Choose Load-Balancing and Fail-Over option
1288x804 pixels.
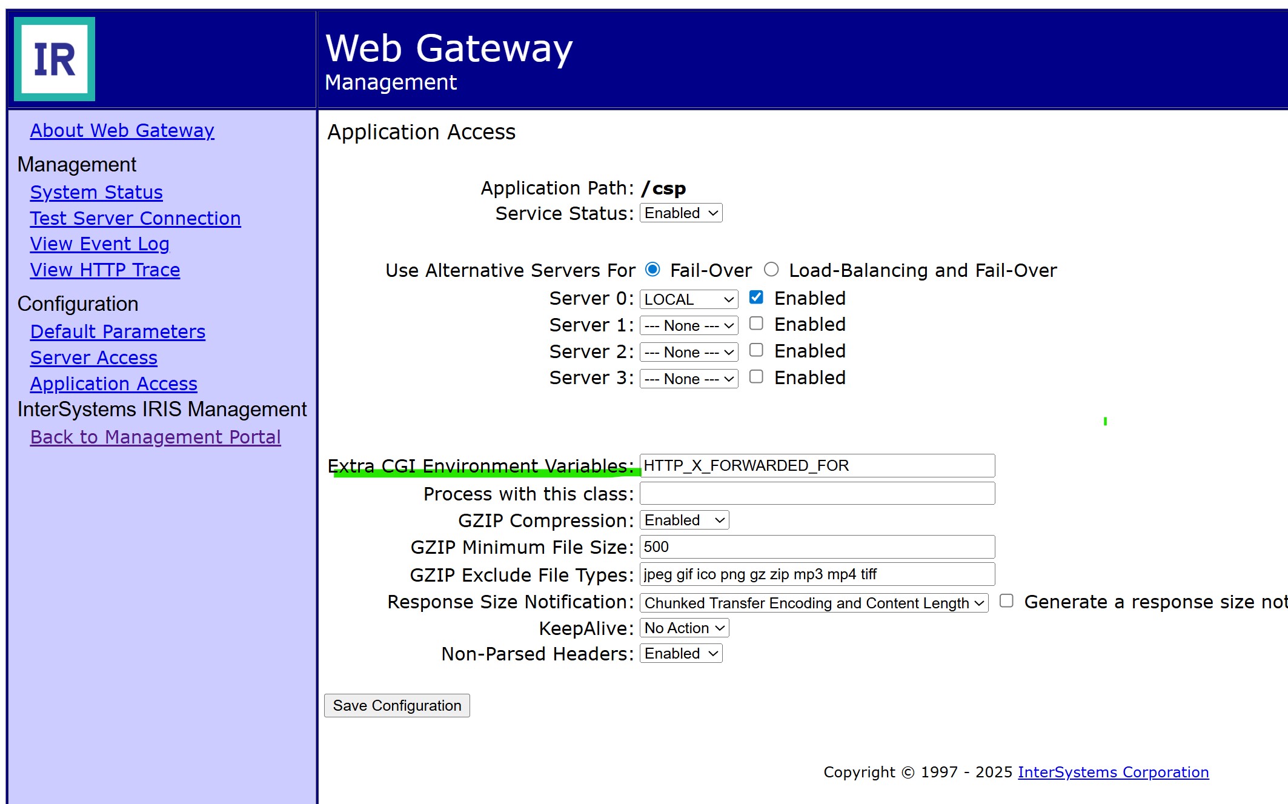(x=771, y=269)
